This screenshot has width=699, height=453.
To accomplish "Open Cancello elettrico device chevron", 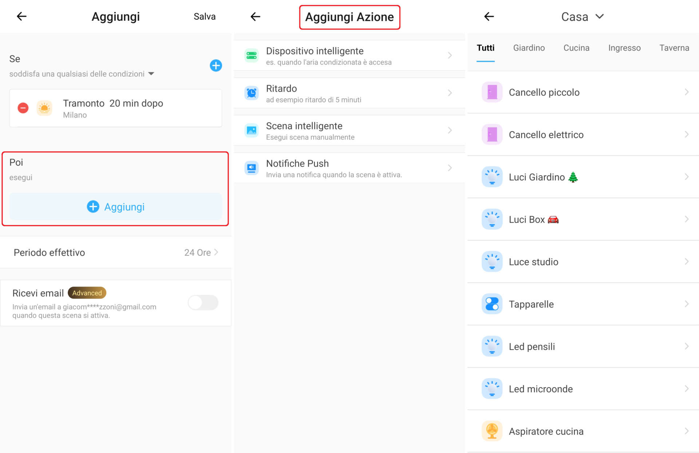I will pyautogui.click(x=686, y=135).
